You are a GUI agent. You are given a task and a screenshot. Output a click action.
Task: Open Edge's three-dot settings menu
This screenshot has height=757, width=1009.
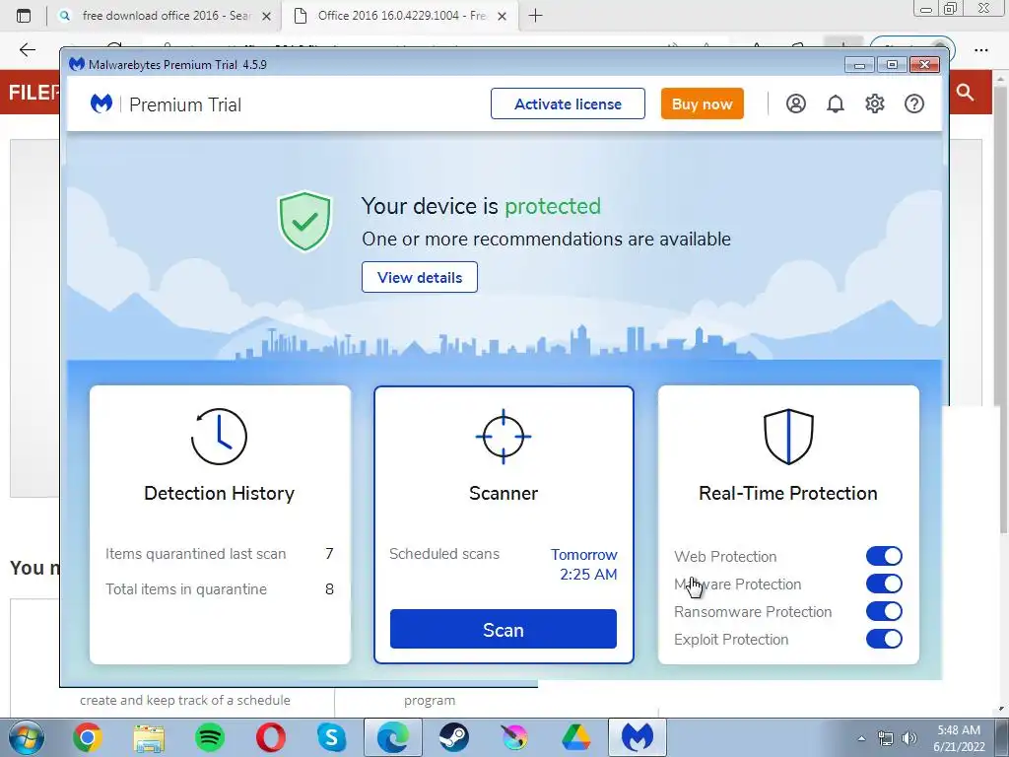(x=981, y=49)
